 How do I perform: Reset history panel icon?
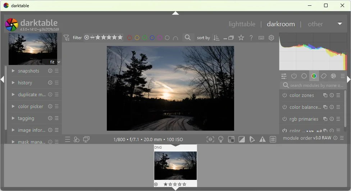pos(50,83)
